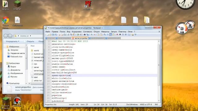Open the Запуск menu
Image resolution: width=198 pixels, height=111 pixels.
tap(114, 31)
